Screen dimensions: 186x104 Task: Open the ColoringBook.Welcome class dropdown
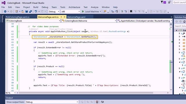[89, 21]
